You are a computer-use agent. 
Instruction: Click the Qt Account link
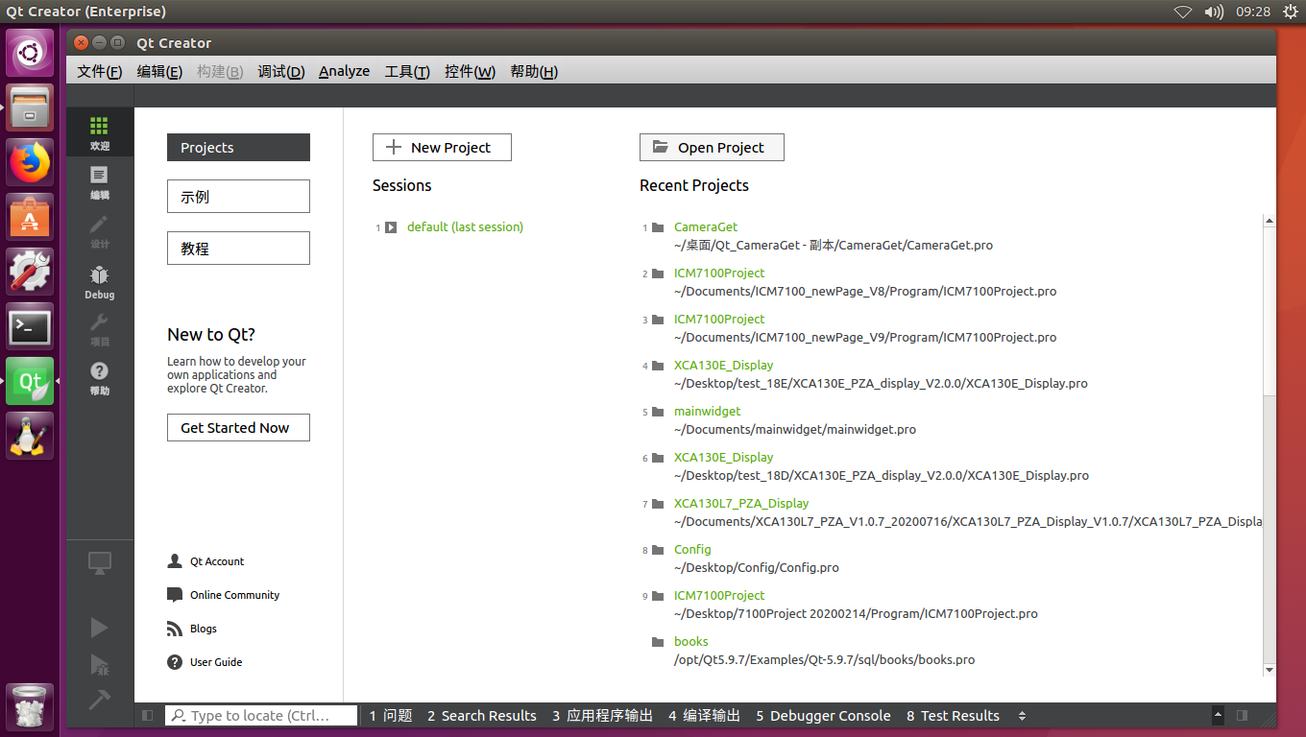[x=217, y=561]
